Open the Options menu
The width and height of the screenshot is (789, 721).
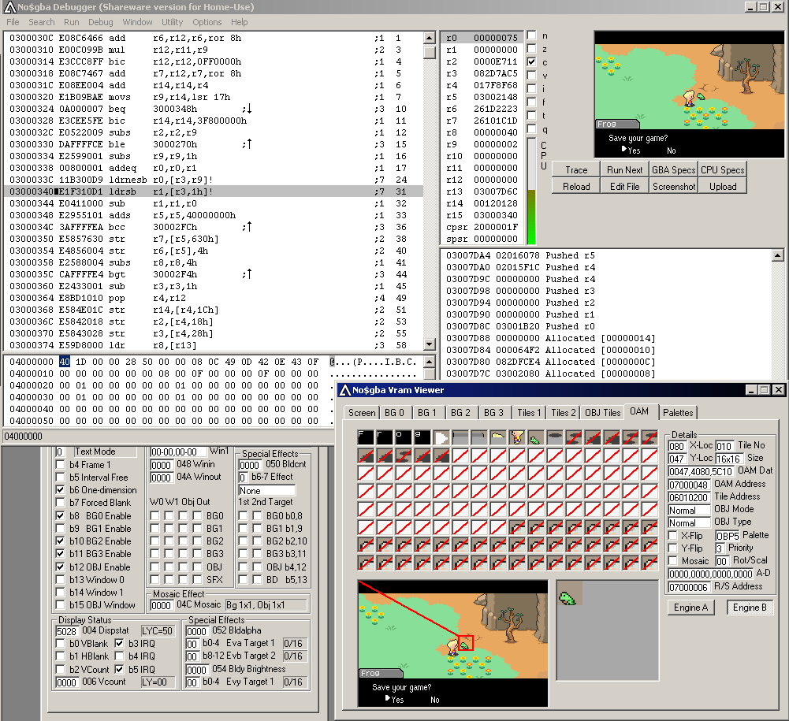click(207, 22)
